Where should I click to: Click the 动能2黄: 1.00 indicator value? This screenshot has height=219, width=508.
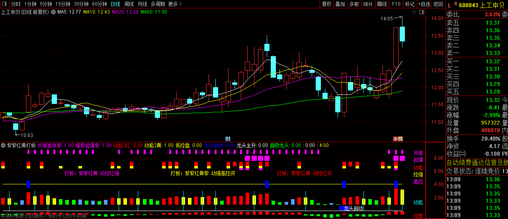point(159,146)
